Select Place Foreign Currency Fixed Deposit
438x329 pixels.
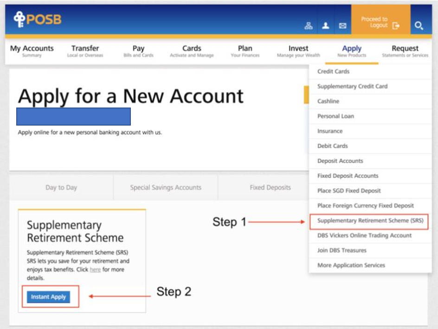[x=370, y=206]
